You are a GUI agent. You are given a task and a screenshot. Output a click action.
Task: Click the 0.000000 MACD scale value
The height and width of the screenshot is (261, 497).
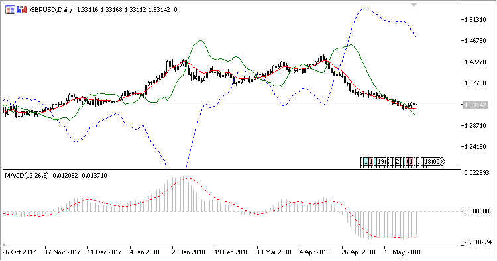click(x=476, y=211)
